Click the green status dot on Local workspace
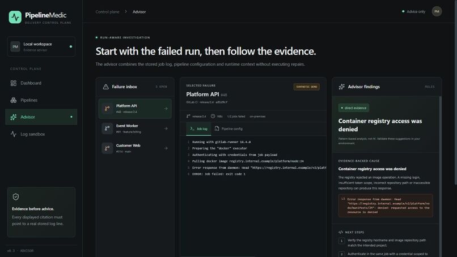The image size is (457, 257). point(71,46)
